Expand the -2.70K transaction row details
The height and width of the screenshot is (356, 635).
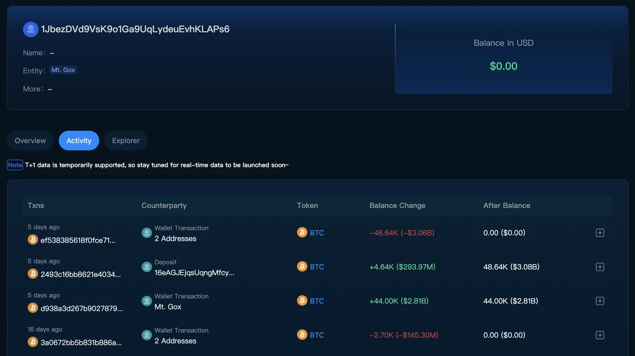click(x=600, y=335)
